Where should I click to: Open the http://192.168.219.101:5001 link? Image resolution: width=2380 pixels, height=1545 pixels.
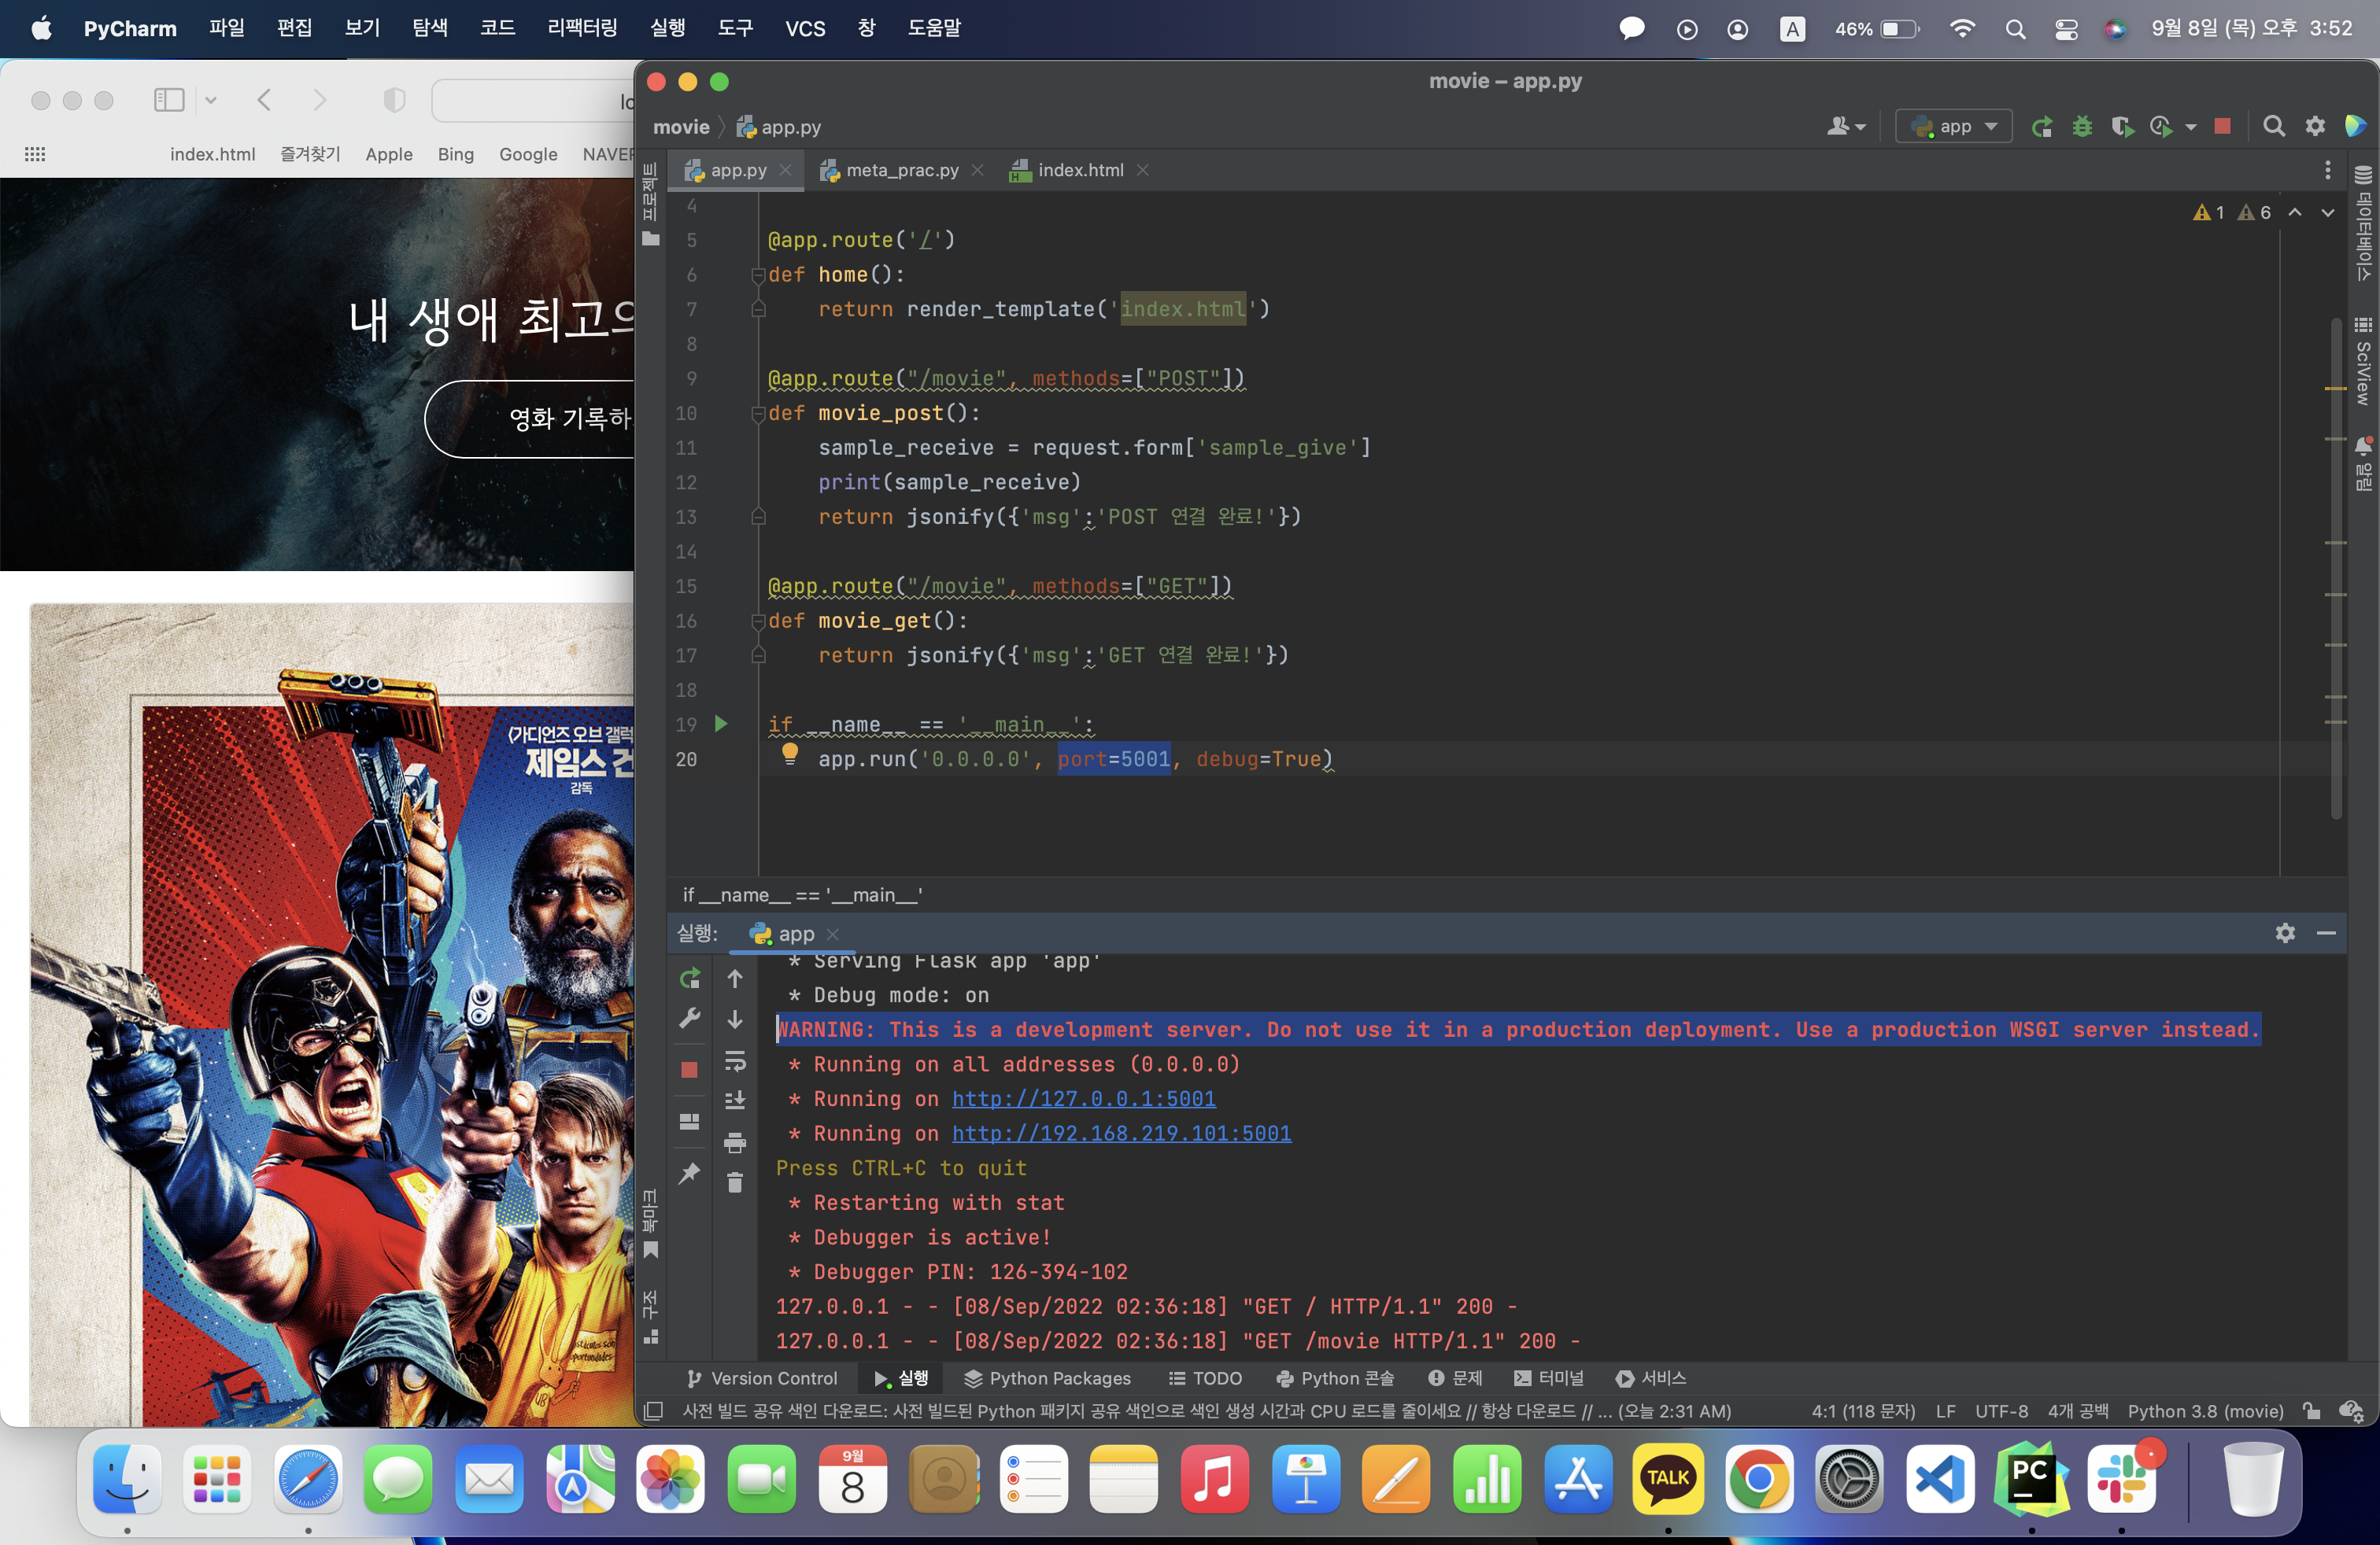[x=1121, y=1134]
